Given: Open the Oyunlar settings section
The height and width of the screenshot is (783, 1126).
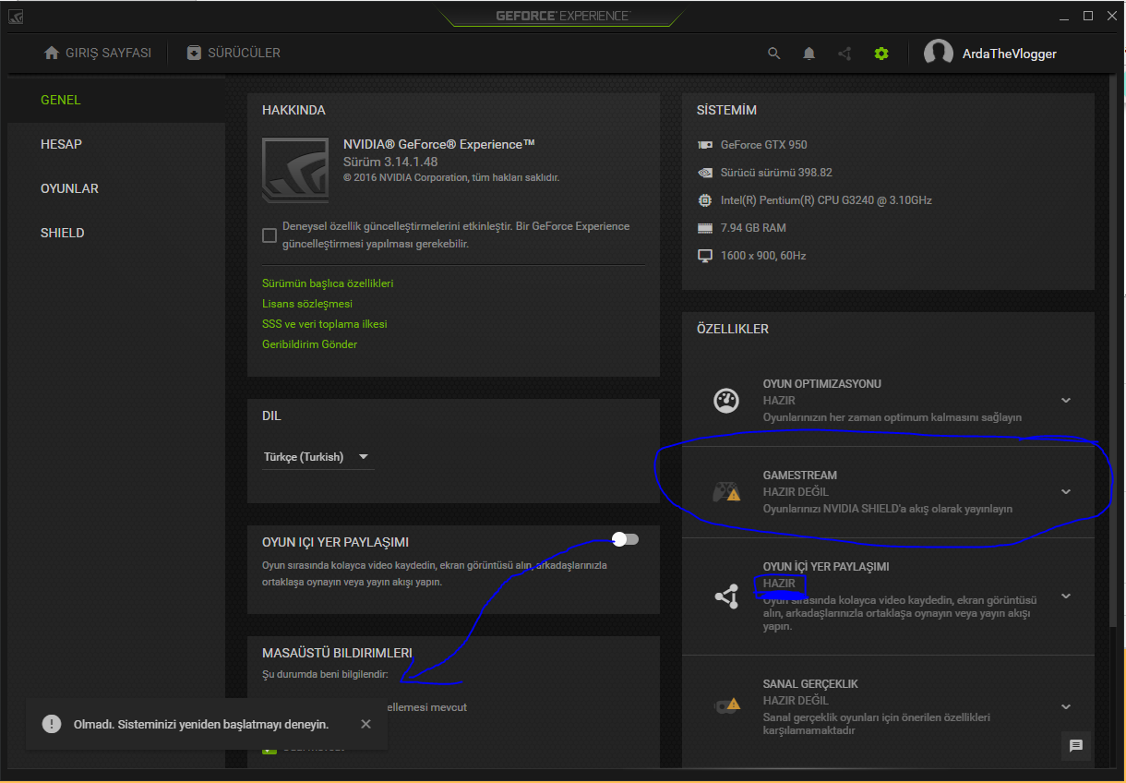Looking at the screenshot, I should (116, 188).
